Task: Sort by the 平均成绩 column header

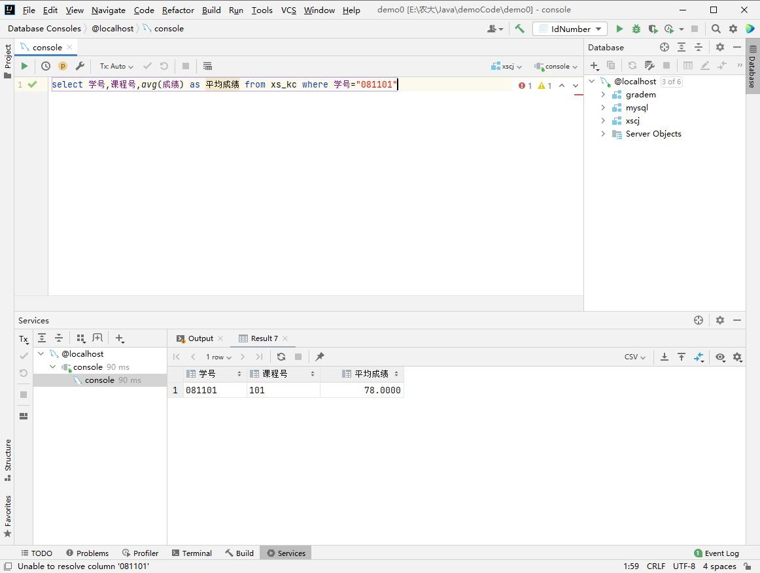Action: point(371,374)
